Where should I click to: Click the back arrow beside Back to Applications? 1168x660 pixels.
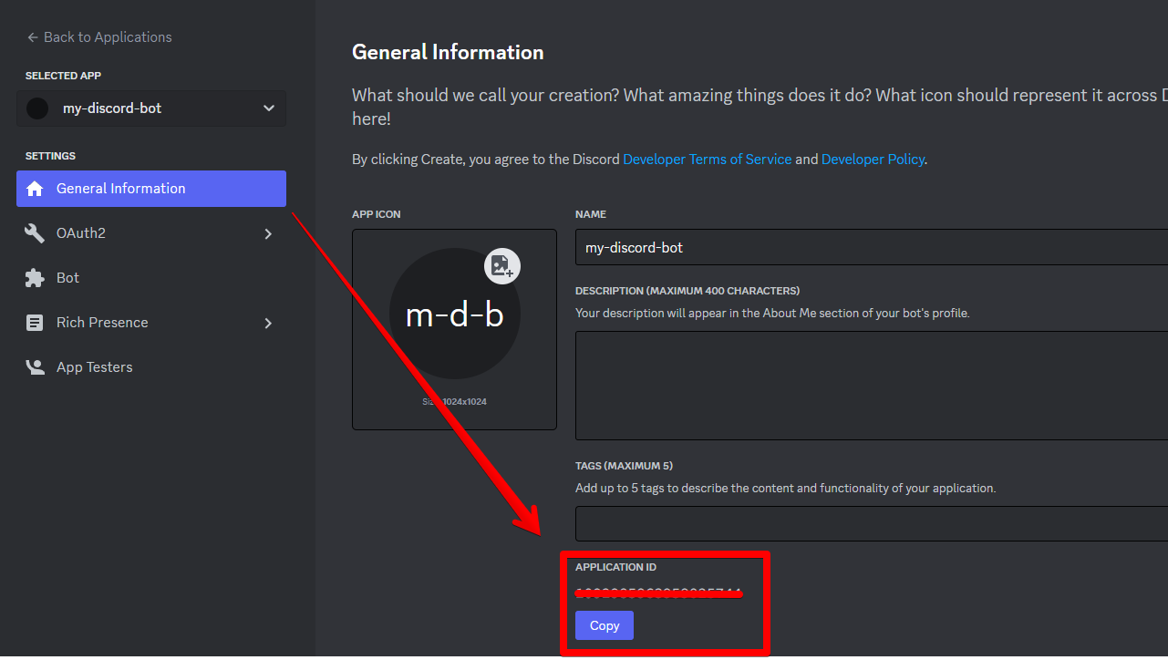pyautogui.click(x=30, y=36)
